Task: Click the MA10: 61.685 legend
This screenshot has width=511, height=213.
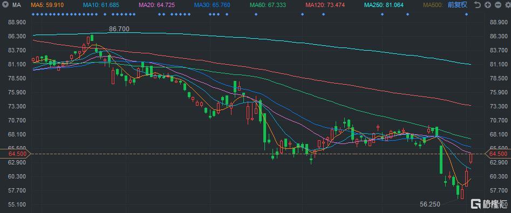Action: (x=101, y=5)
